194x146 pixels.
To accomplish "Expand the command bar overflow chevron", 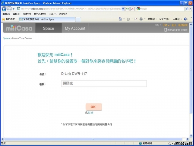I will coord(191,18).
